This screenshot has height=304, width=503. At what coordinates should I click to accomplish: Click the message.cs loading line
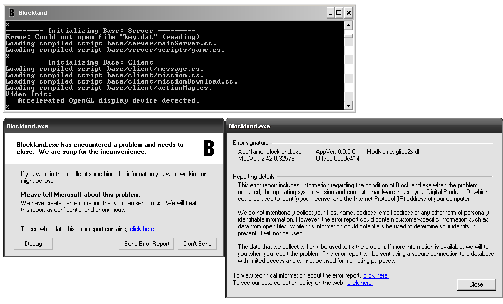(x=105, y=69)
